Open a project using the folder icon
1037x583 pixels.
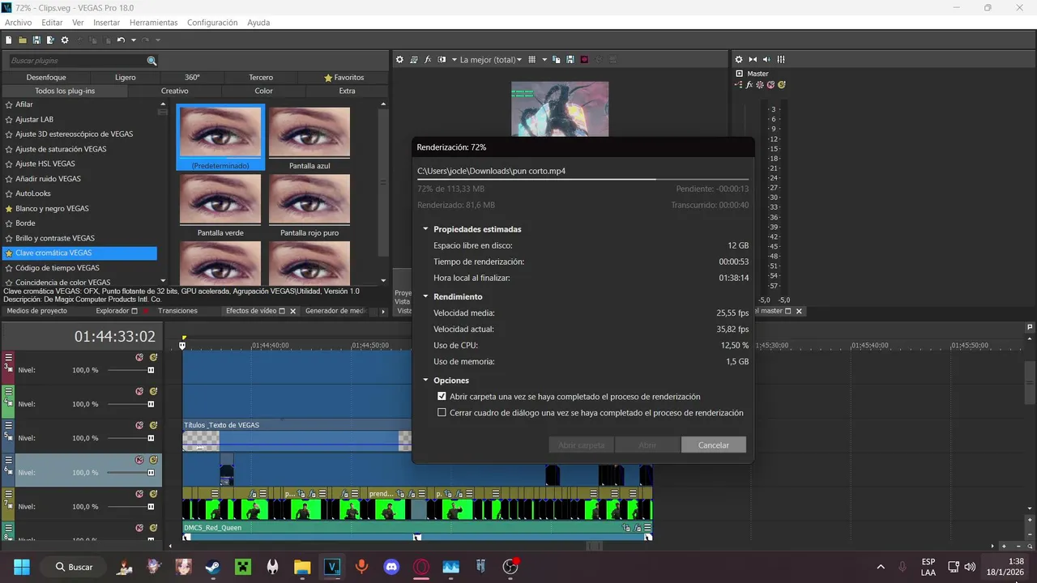coord(23,40)
